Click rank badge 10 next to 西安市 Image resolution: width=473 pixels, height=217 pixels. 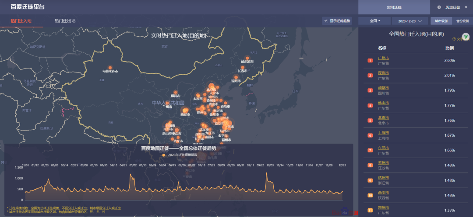(x=371, y=195)
